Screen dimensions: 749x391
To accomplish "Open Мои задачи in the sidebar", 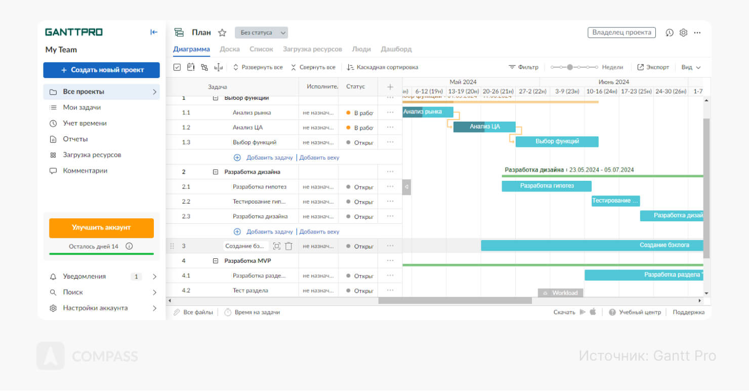I will 81,107.
